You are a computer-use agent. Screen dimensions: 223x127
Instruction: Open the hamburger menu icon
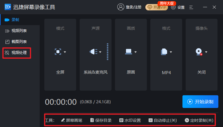click(191, 7)
